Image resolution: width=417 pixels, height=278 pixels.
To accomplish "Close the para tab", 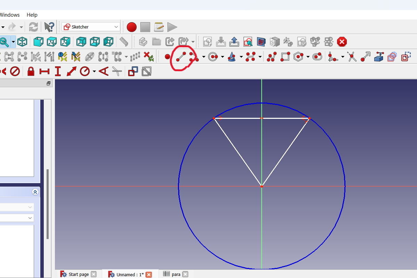I will click(x=185, y=274).
